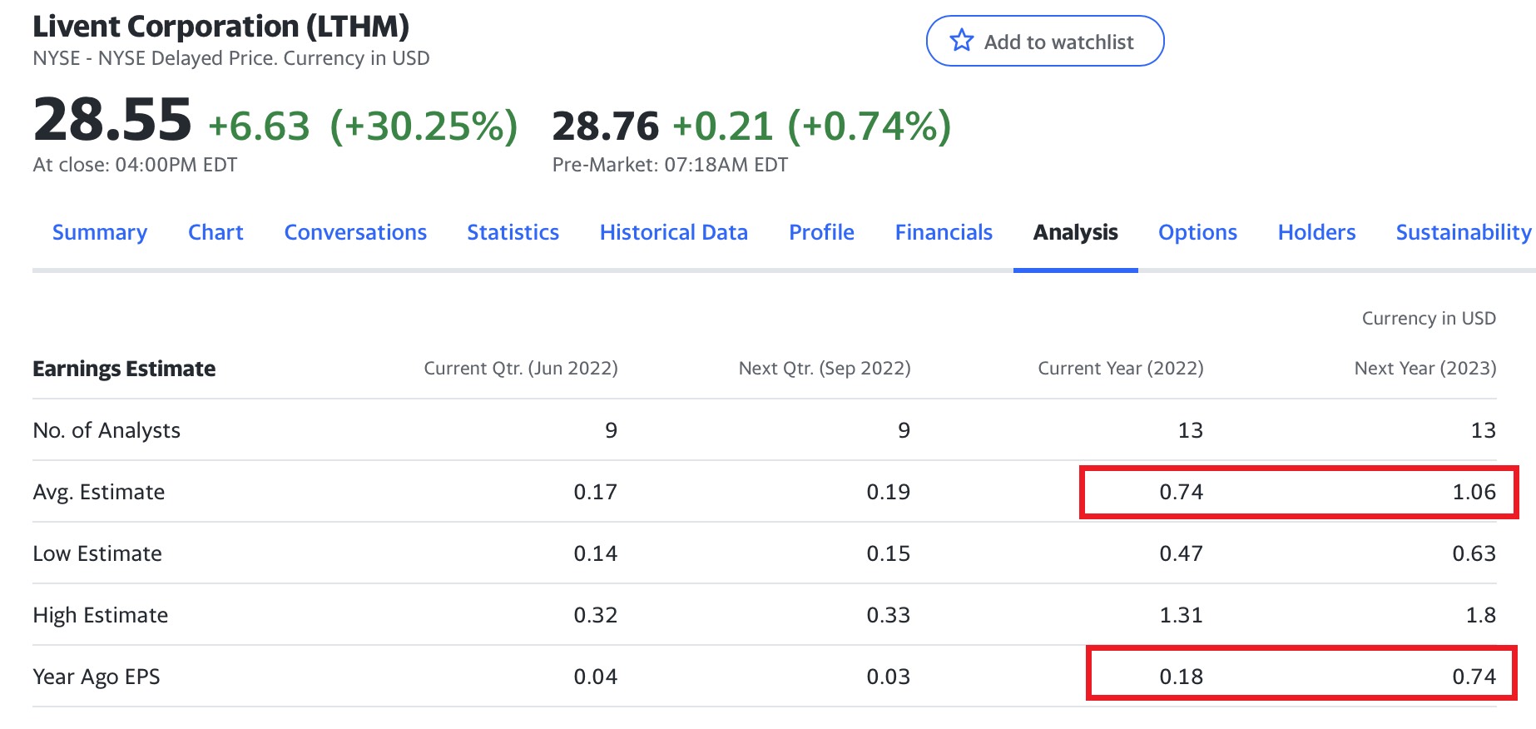Open the Financials tab
The width and height of the screenshot is (1536, 729).
pos(944,232)
